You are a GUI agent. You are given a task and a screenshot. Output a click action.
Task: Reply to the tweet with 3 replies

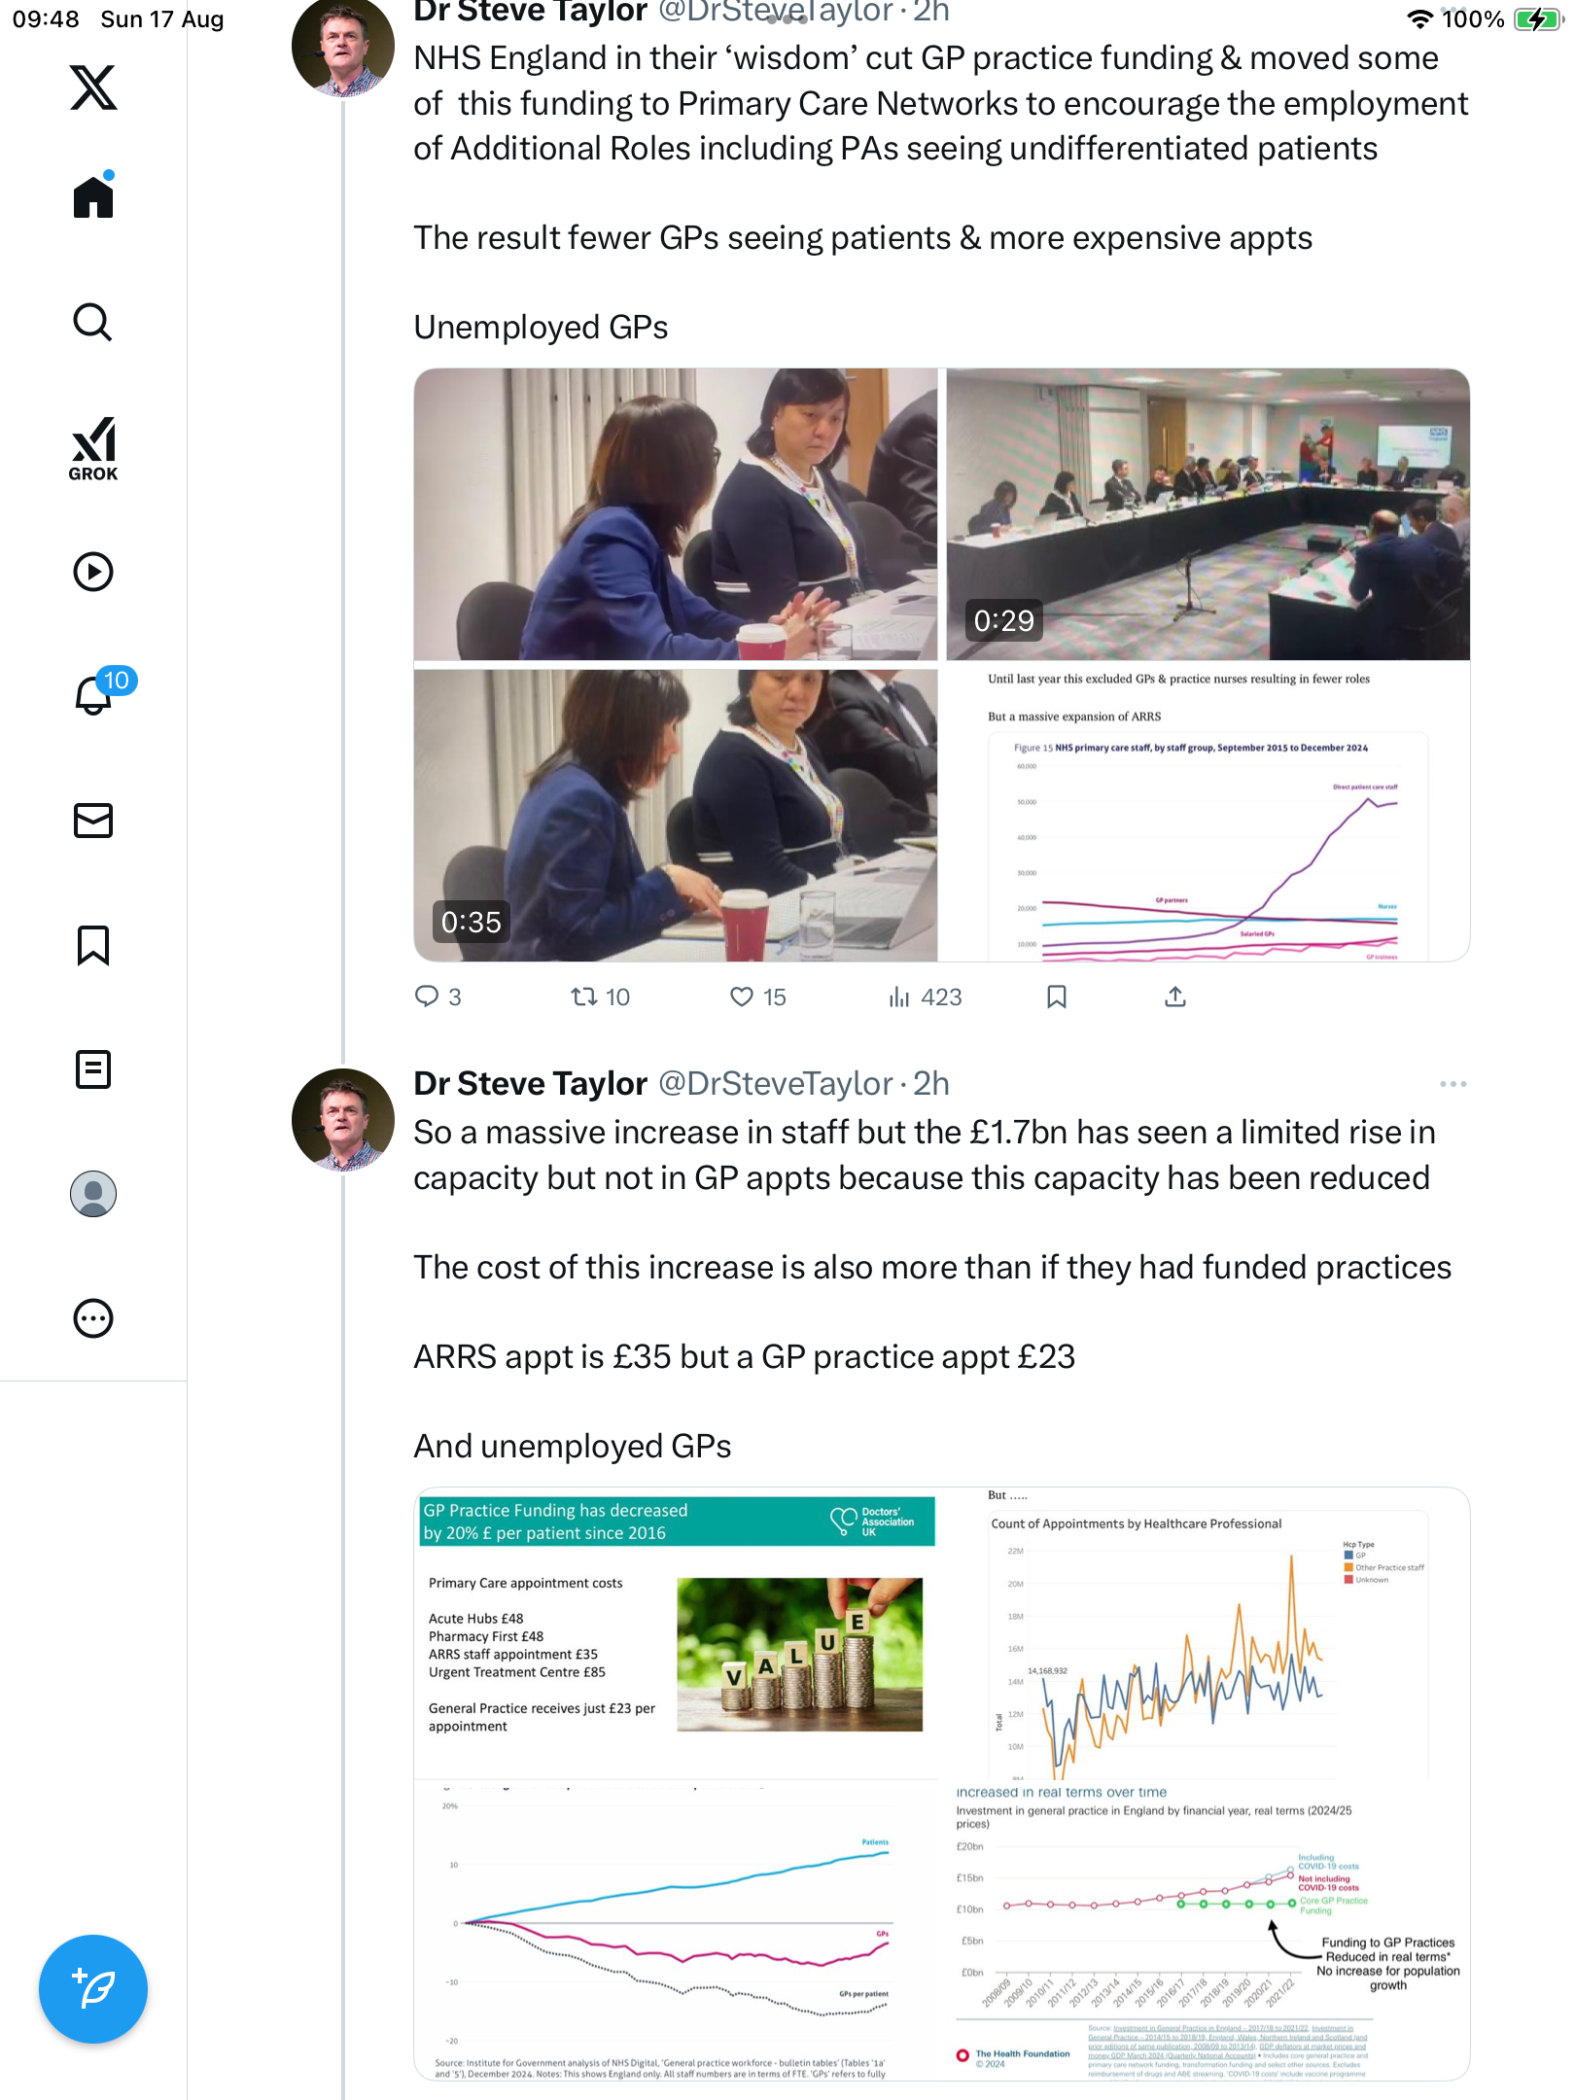coord(427,997)
